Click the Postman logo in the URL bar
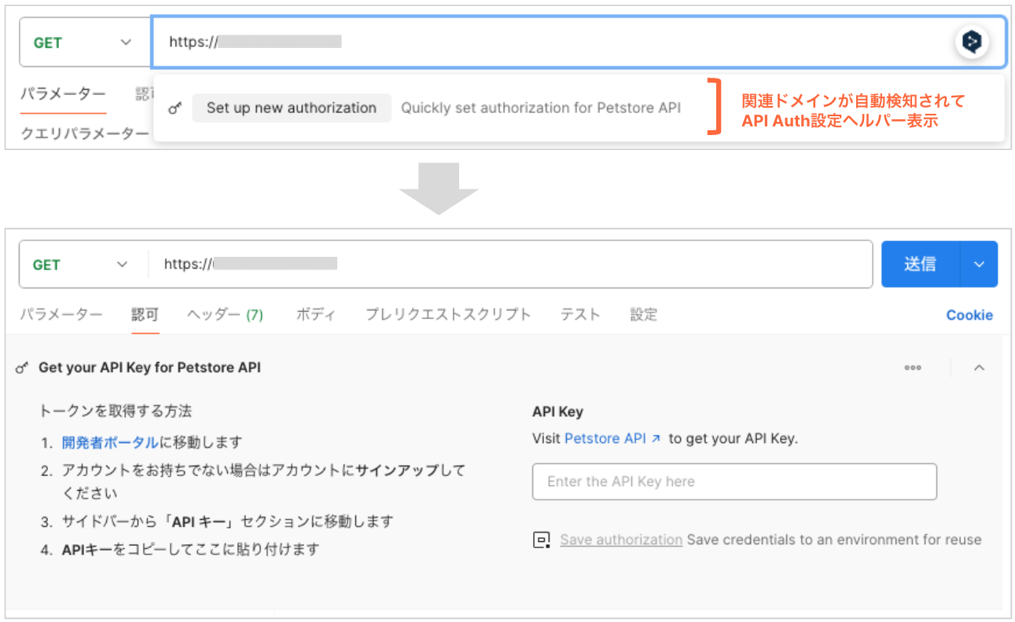 (x=972, y=41)
